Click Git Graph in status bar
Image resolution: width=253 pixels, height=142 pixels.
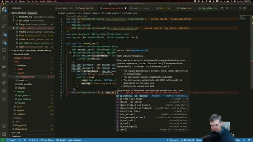[61, 140]
